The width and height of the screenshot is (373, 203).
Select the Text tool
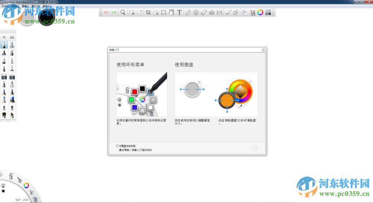coord(179,12)
